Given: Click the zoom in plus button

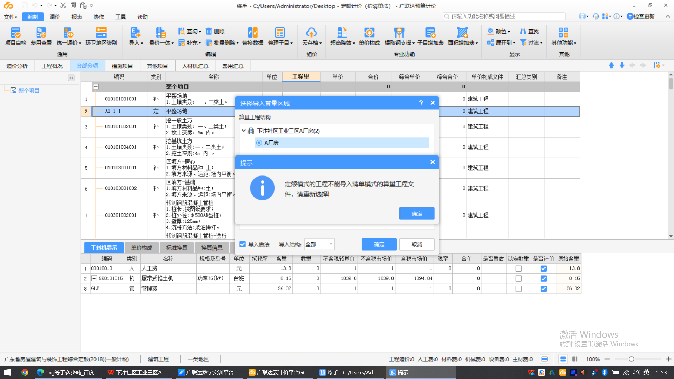Looking at the screenshot, I should click(668, 359).
